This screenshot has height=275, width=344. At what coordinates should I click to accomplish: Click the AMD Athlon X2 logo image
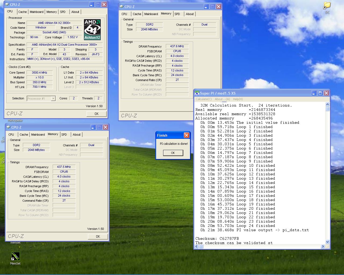(92, 30)
